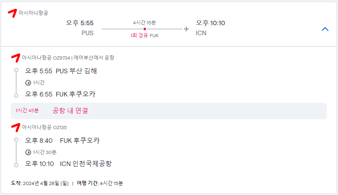Click clock icon next to 1시간 duration

point(28,82)
